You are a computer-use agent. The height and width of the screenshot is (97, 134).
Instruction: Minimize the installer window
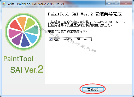coord(109,3)
